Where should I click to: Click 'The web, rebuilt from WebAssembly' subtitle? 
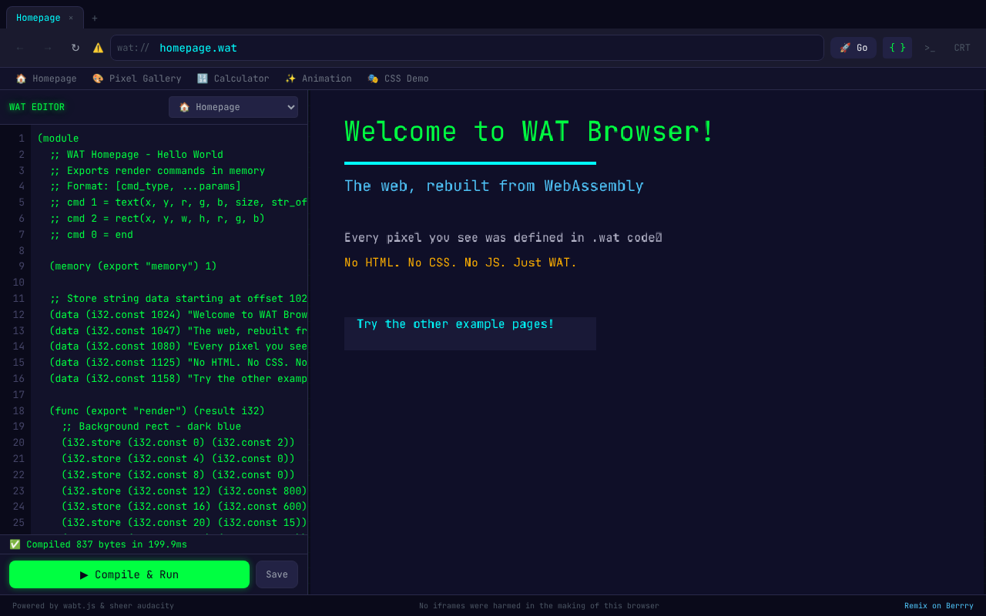[x=494, y=186]
